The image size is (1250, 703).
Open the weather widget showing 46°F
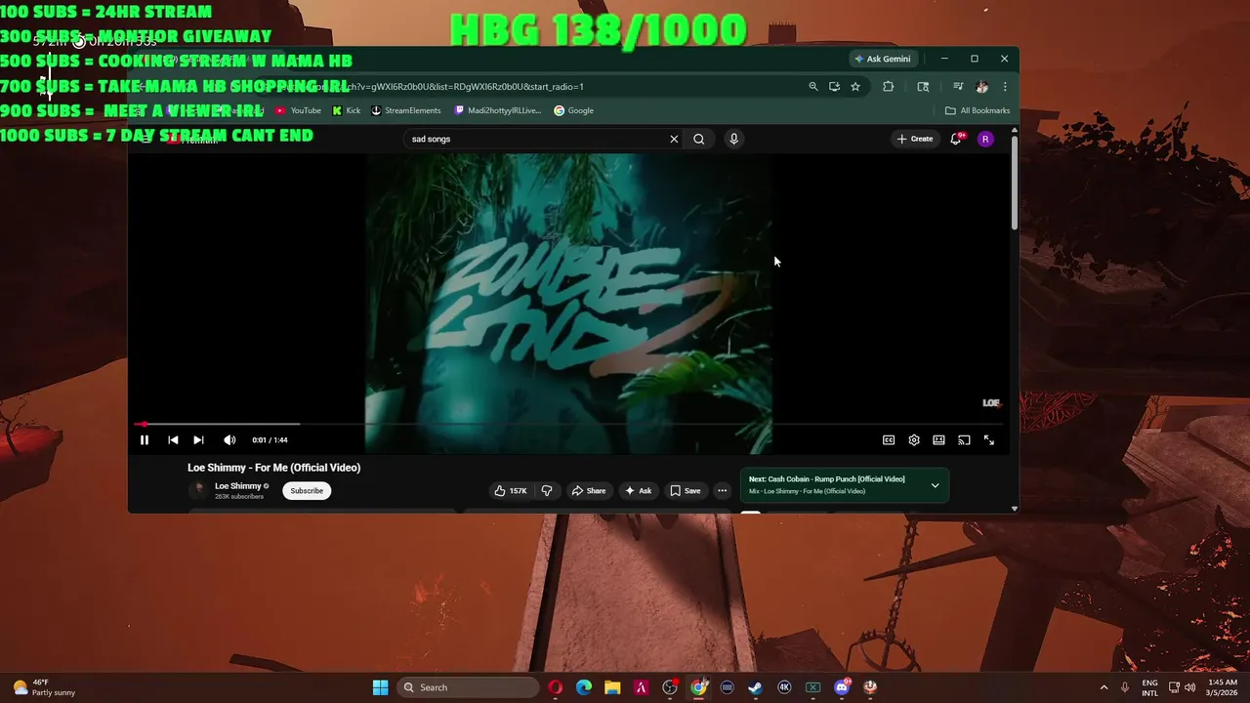tap(43, 687)
